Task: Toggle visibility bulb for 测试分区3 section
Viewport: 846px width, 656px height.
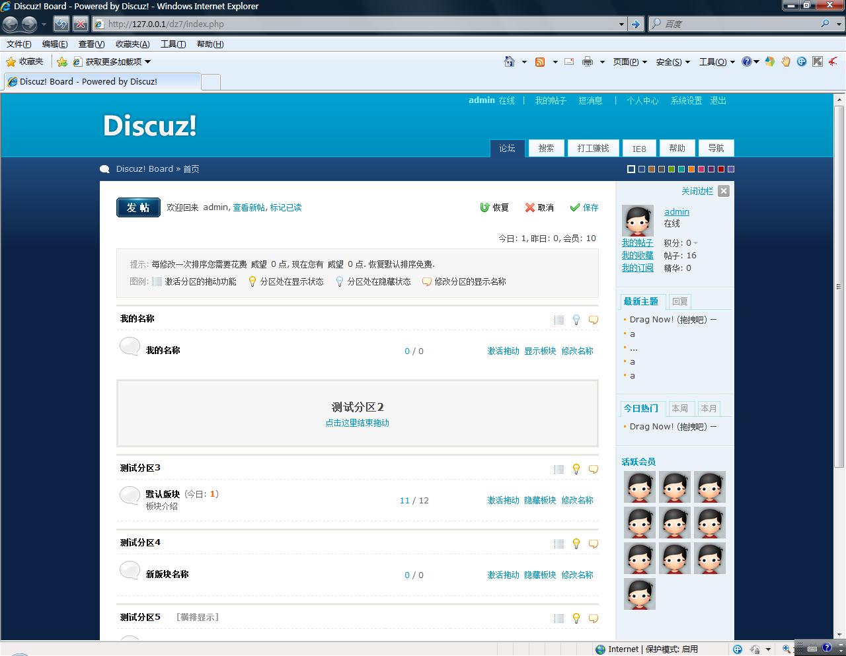Action: 576,469
